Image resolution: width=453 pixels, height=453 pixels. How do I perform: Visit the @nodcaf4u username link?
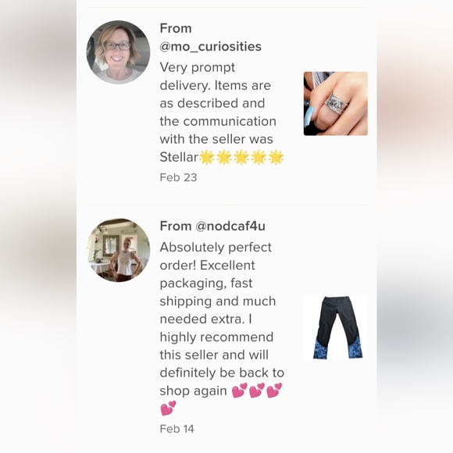[x=230, y=226]
